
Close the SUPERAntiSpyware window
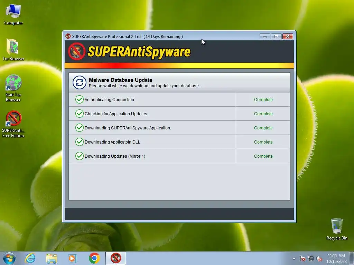coord(288,36)
